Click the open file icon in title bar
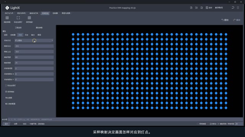The height and width of the screenshot is (137, 245). [x=196, y=8]
